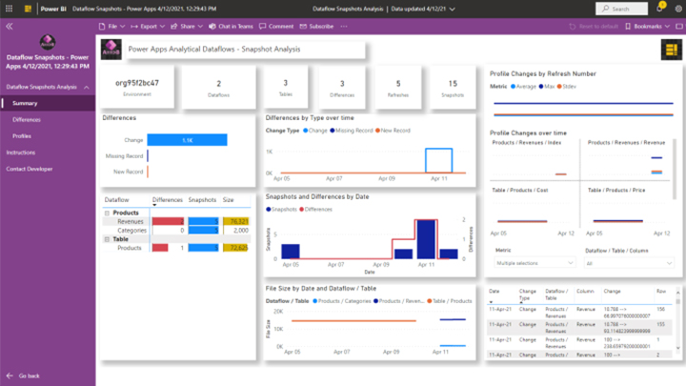Open the report title dropdown chevron
This screenshot has width=686, height=386.
tap(453, 9)
